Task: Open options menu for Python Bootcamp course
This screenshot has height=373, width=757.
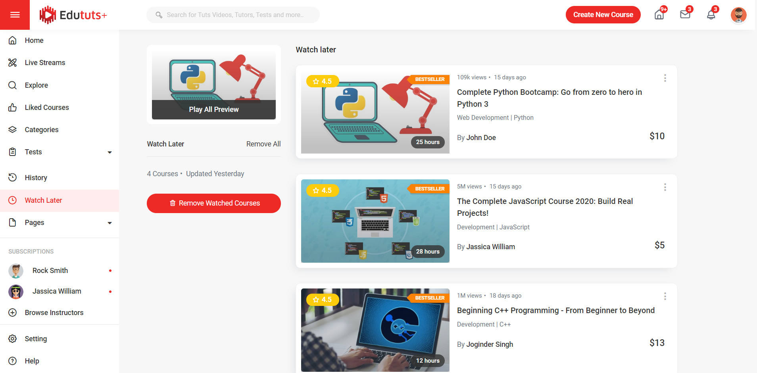Action: 665,78
